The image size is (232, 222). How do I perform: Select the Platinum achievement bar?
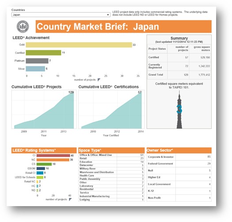click(x=37, y=61)
